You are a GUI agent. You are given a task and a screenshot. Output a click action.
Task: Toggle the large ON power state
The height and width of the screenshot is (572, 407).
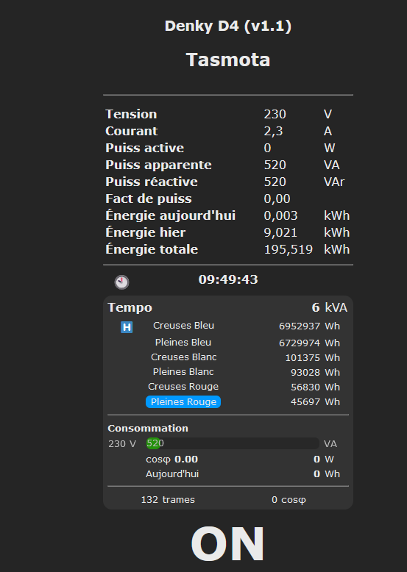coord(227,543)
